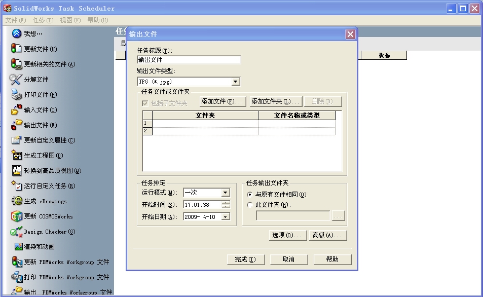Click the 选项 button
Image resolution: width=483 pixels, height=297 pixels.
[288, 235]
